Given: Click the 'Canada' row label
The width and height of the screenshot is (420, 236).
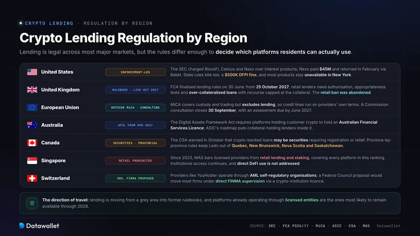Looking at the screenshot, I should click(x=50, y=142).
